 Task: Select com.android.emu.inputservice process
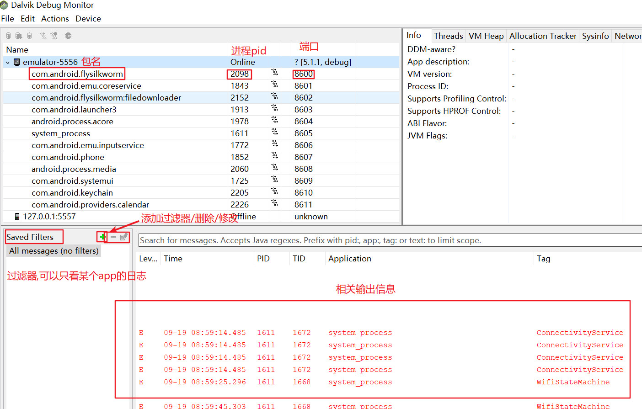tap(88, 145)
